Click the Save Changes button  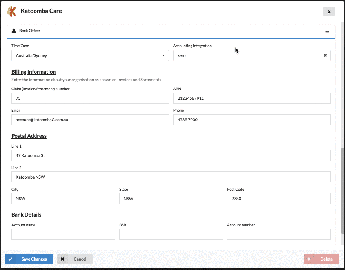[29, 259]
